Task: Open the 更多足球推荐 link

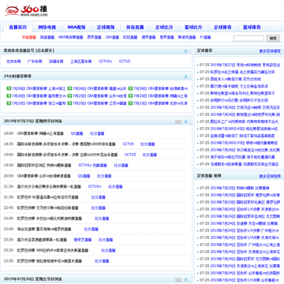Action: point(270,51)
